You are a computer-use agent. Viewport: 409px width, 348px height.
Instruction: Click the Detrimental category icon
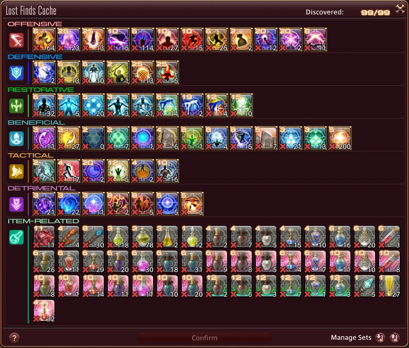coord(16,204)
